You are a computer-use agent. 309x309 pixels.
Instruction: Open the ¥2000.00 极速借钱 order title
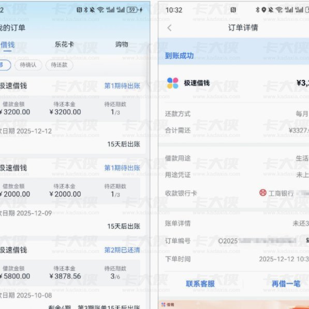13,168
